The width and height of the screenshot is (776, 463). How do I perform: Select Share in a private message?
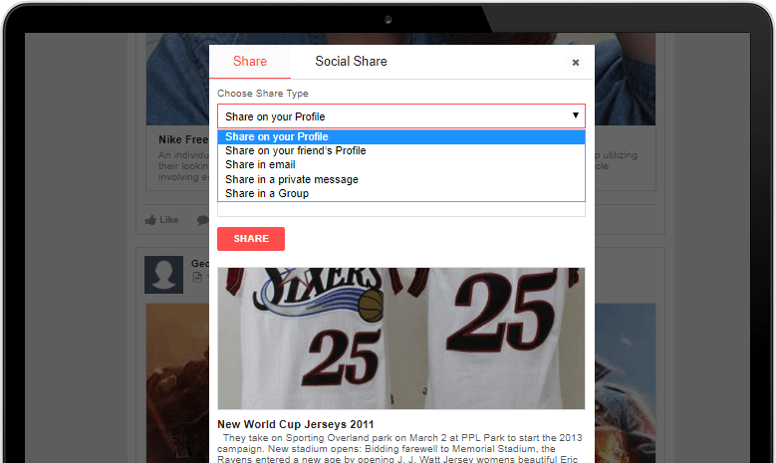(x=401, y=179)
